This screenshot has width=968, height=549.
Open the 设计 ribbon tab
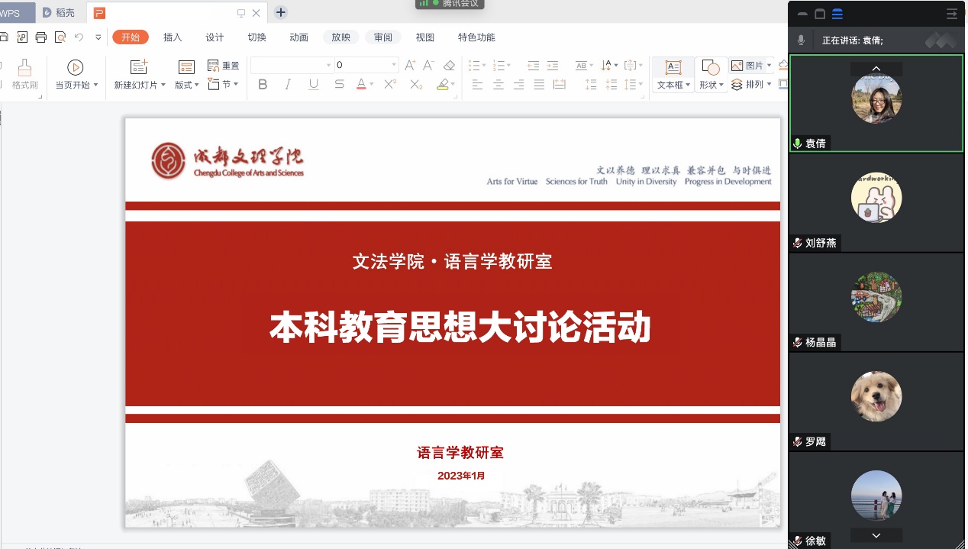tap(215, 37)
